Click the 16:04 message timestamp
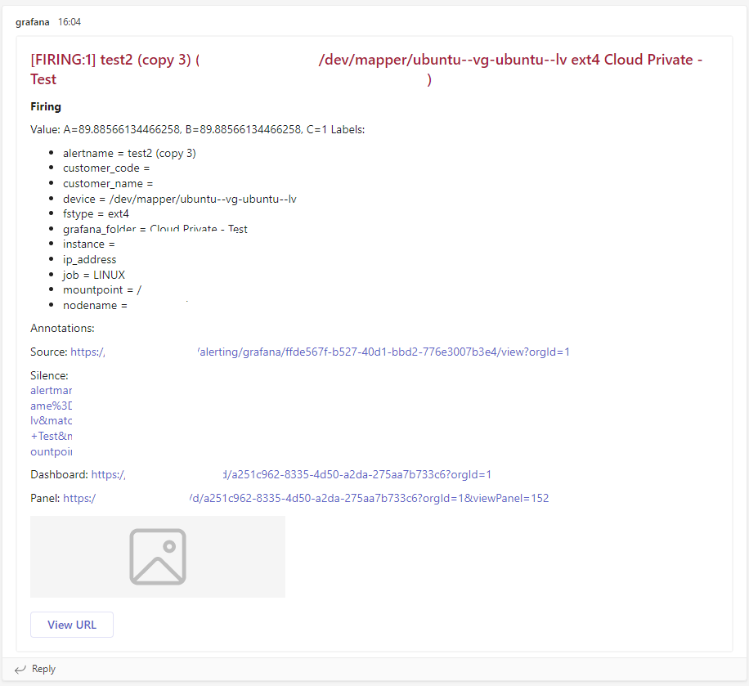Screen dimensions: 749x686 pos(70,22)
